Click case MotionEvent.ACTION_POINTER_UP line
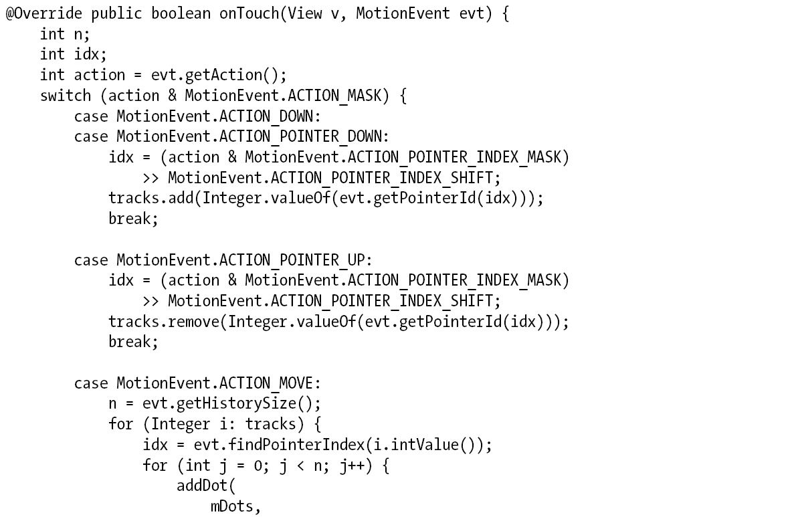Image resolution: width=798 pixels, height=517 pixels. (223, 260)
